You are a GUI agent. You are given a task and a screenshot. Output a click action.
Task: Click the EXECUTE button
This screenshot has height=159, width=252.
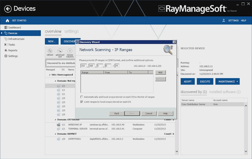click(205, 82)
